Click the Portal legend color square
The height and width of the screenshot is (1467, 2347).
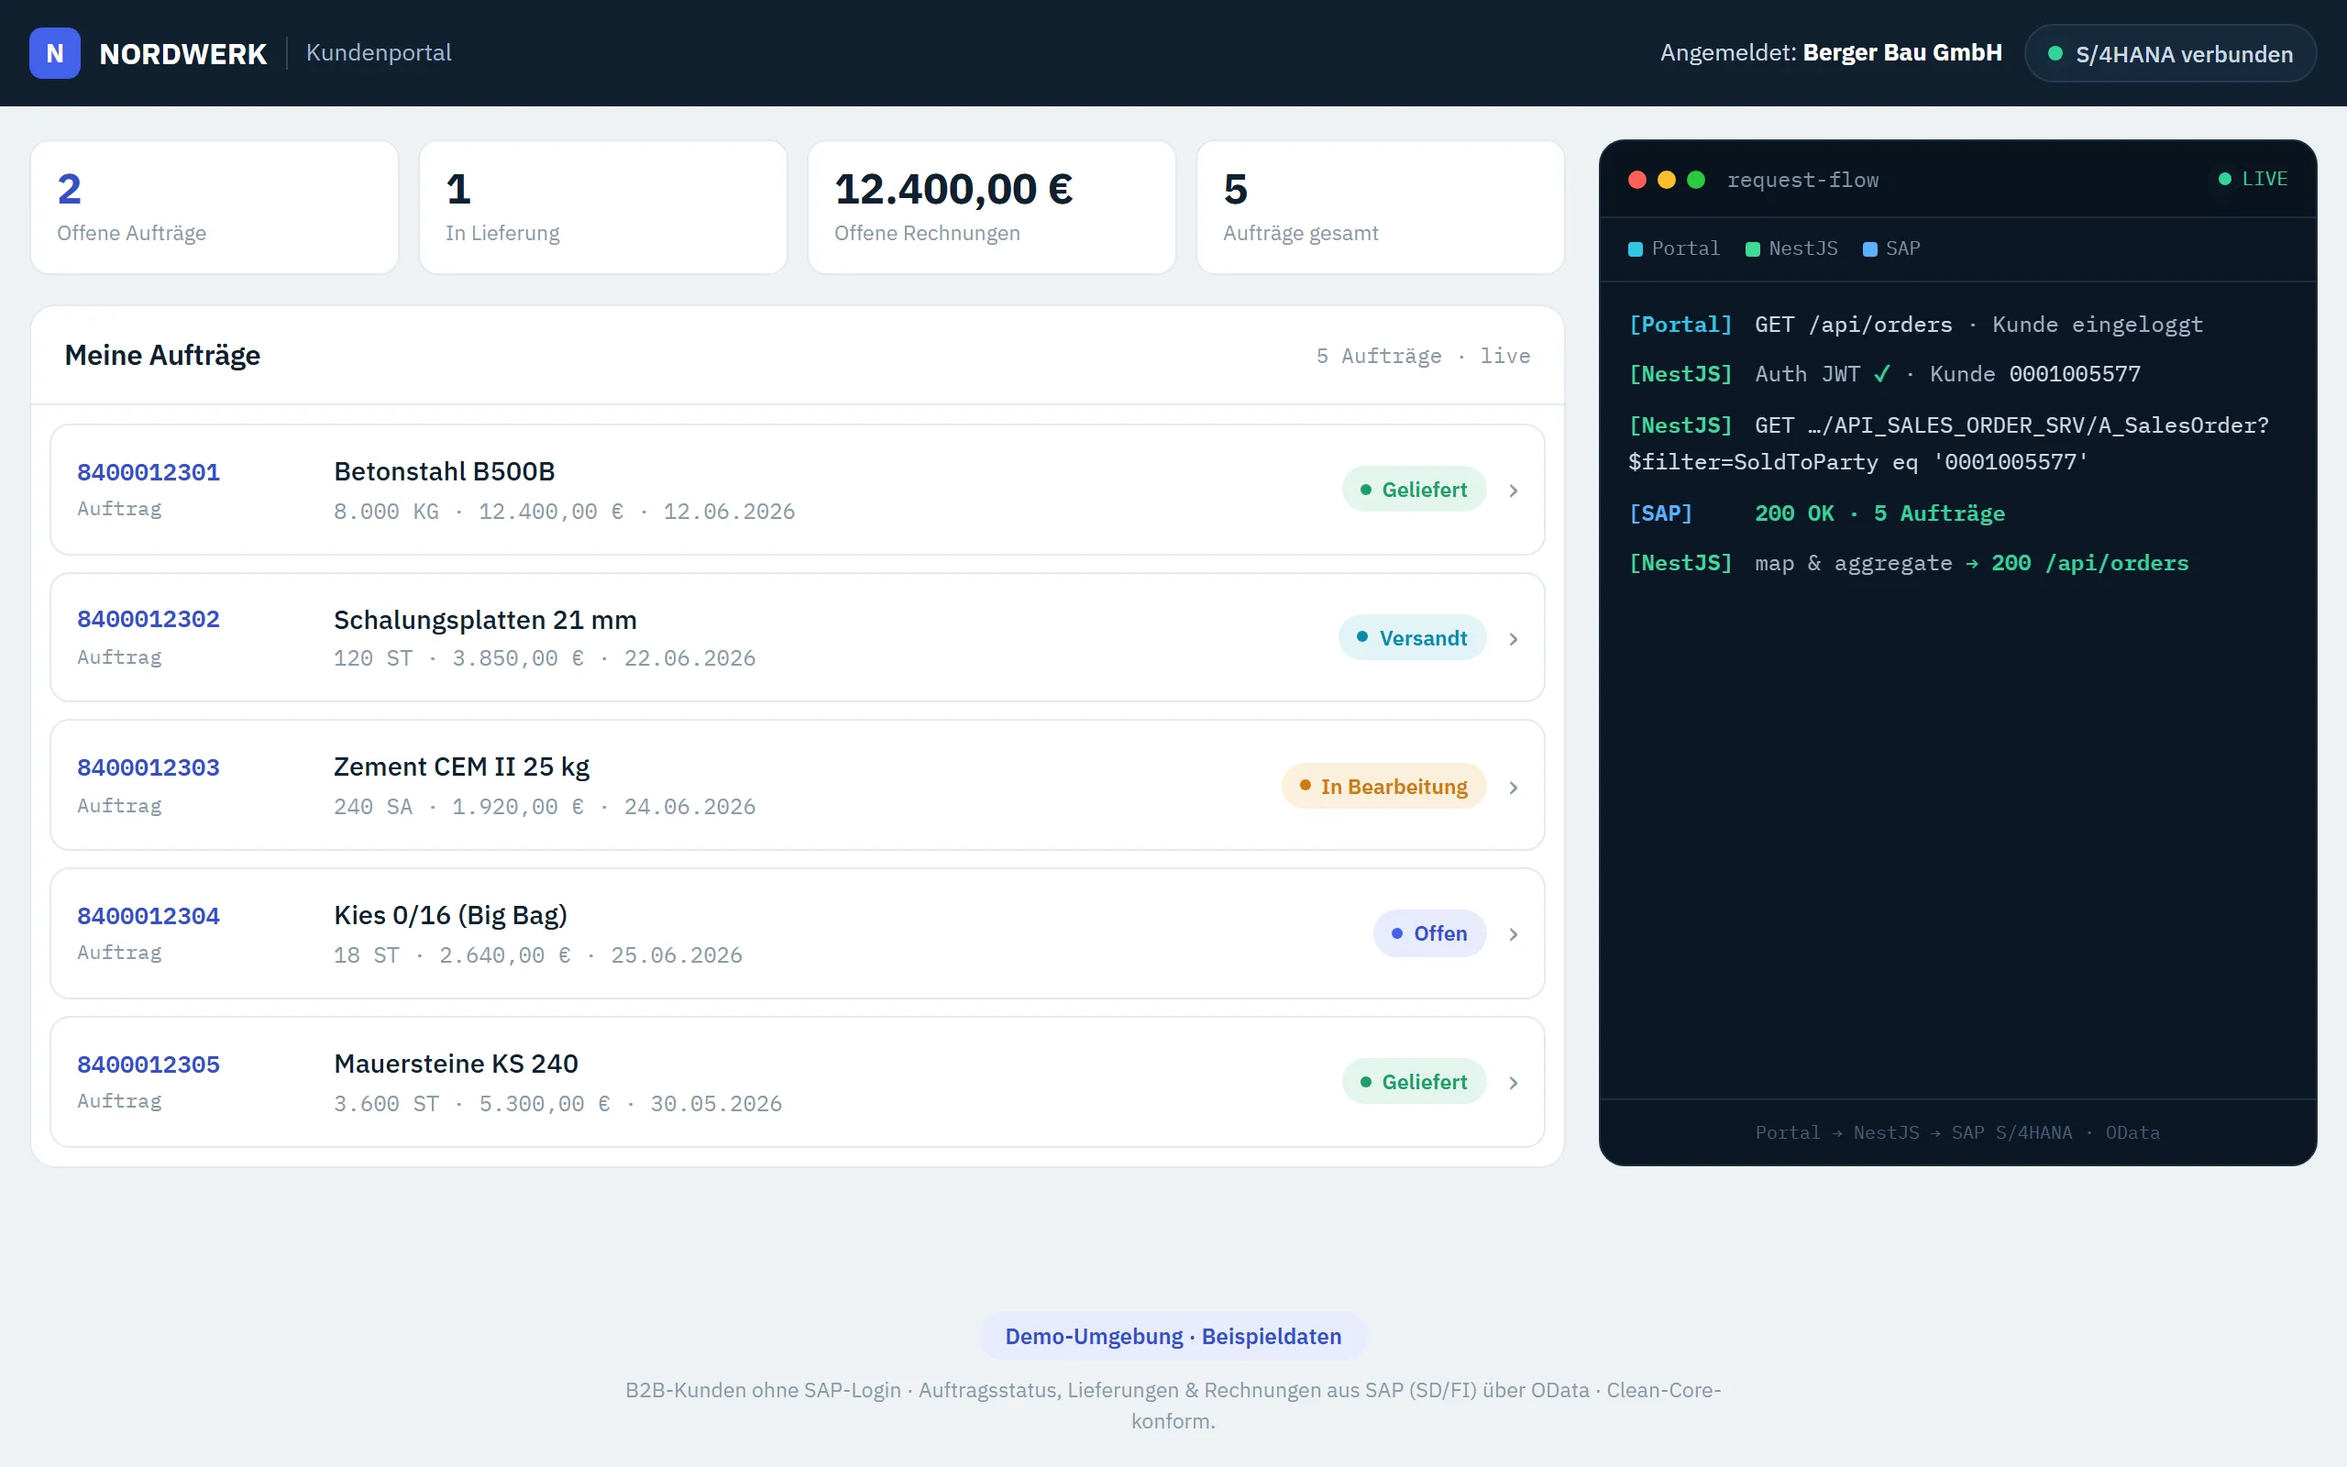(1636, 249)
